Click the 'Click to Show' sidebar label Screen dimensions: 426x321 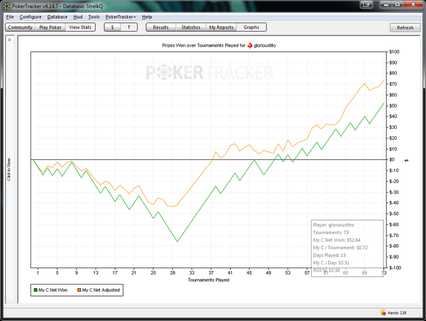(x=9, y=170)
